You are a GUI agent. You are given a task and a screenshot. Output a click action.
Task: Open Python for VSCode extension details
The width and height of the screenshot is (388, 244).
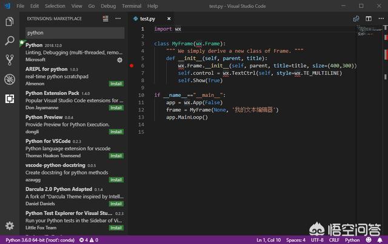coord(73,148)
